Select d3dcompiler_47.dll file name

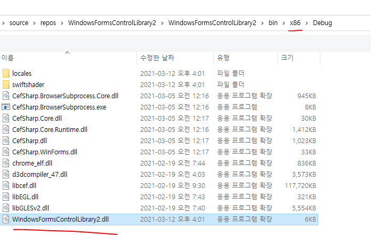tap(40, 175)
